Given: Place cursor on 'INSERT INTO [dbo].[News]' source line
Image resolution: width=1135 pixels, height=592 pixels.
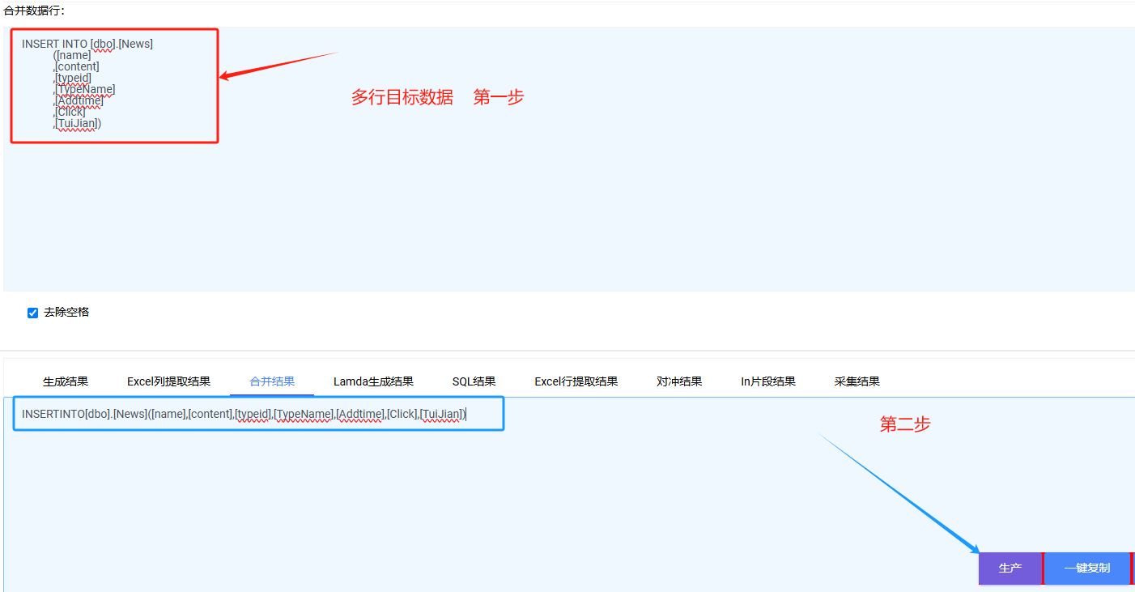Looking at the screenshot, I should point(87,44).
